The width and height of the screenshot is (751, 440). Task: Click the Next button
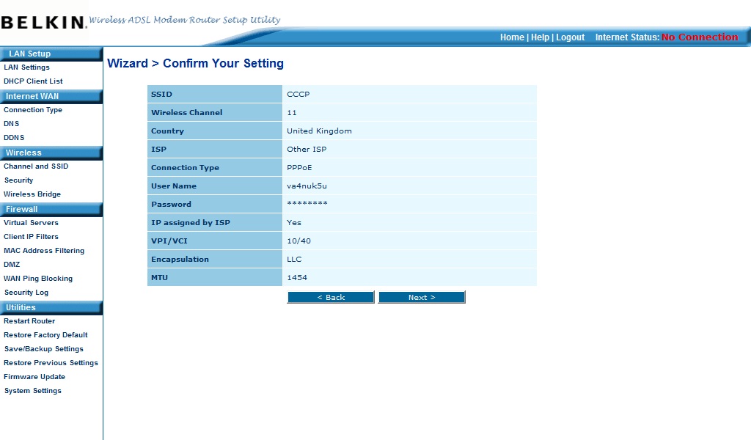[422, 297]
